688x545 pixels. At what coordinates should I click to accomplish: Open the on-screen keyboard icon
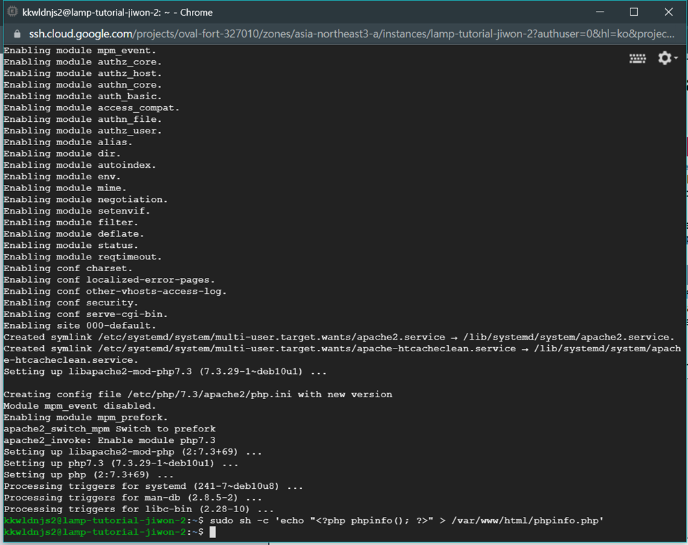(x=637, y=58)
